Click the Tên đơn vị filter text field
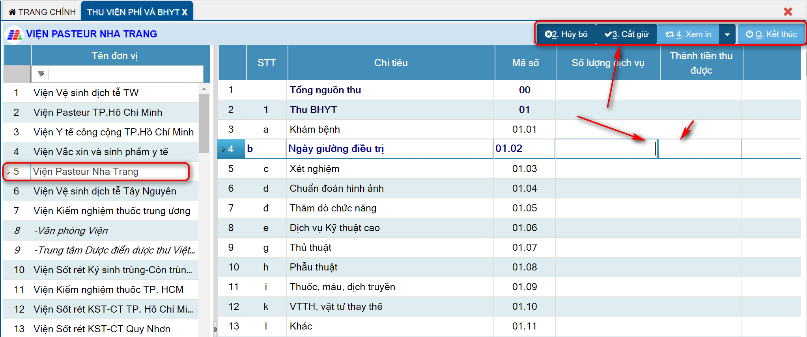 coord(125,74)
